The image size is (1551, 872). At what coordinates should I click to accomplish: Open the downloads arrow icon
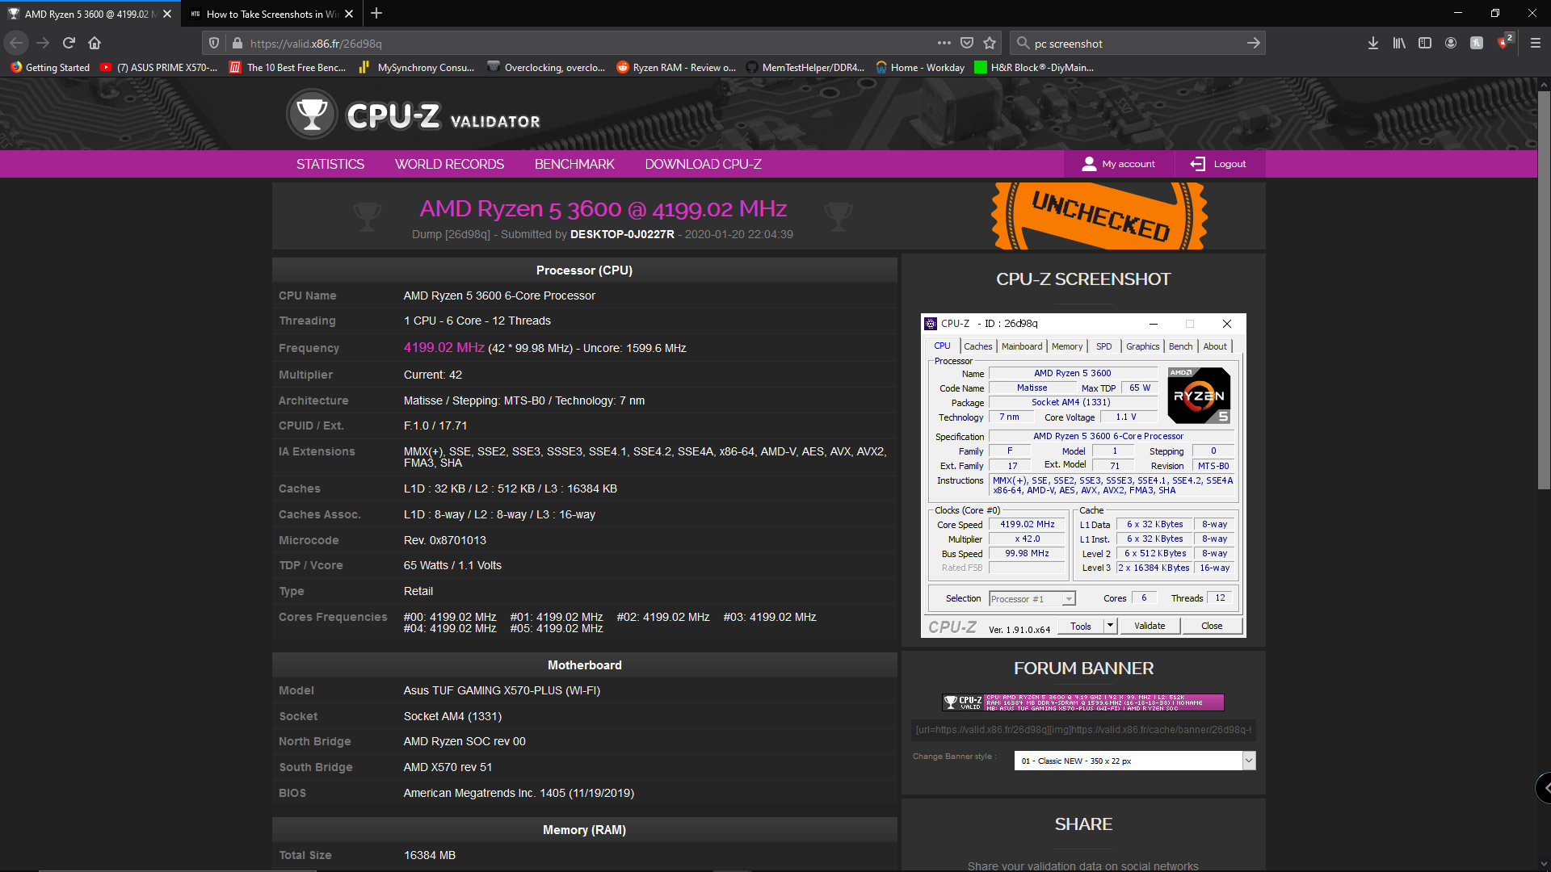coord(1372,43)
